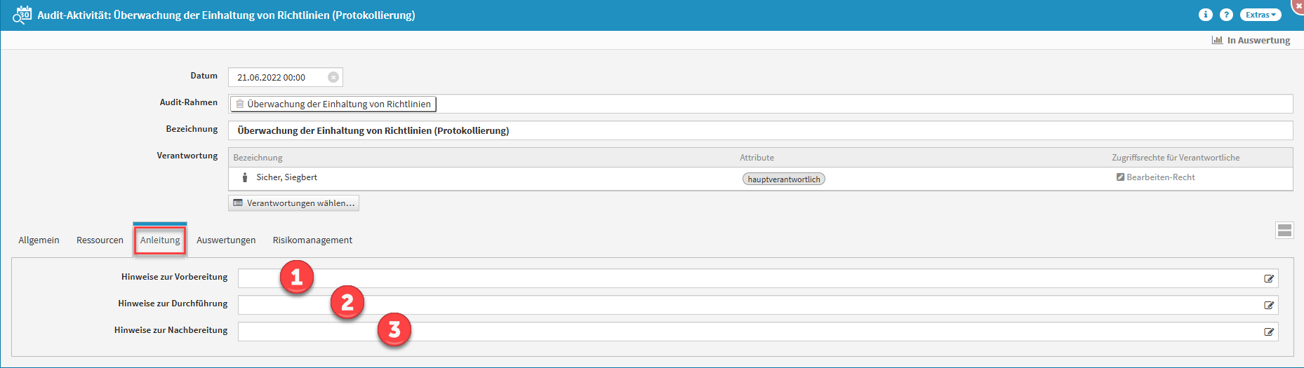Click the info icon in title bar
The height and width of the screenshot is (368, 1304).
coord(1206,15)
